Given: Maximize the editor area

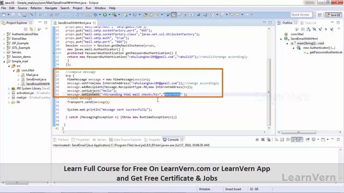Looking at the screenshot, I should point(270,23).
